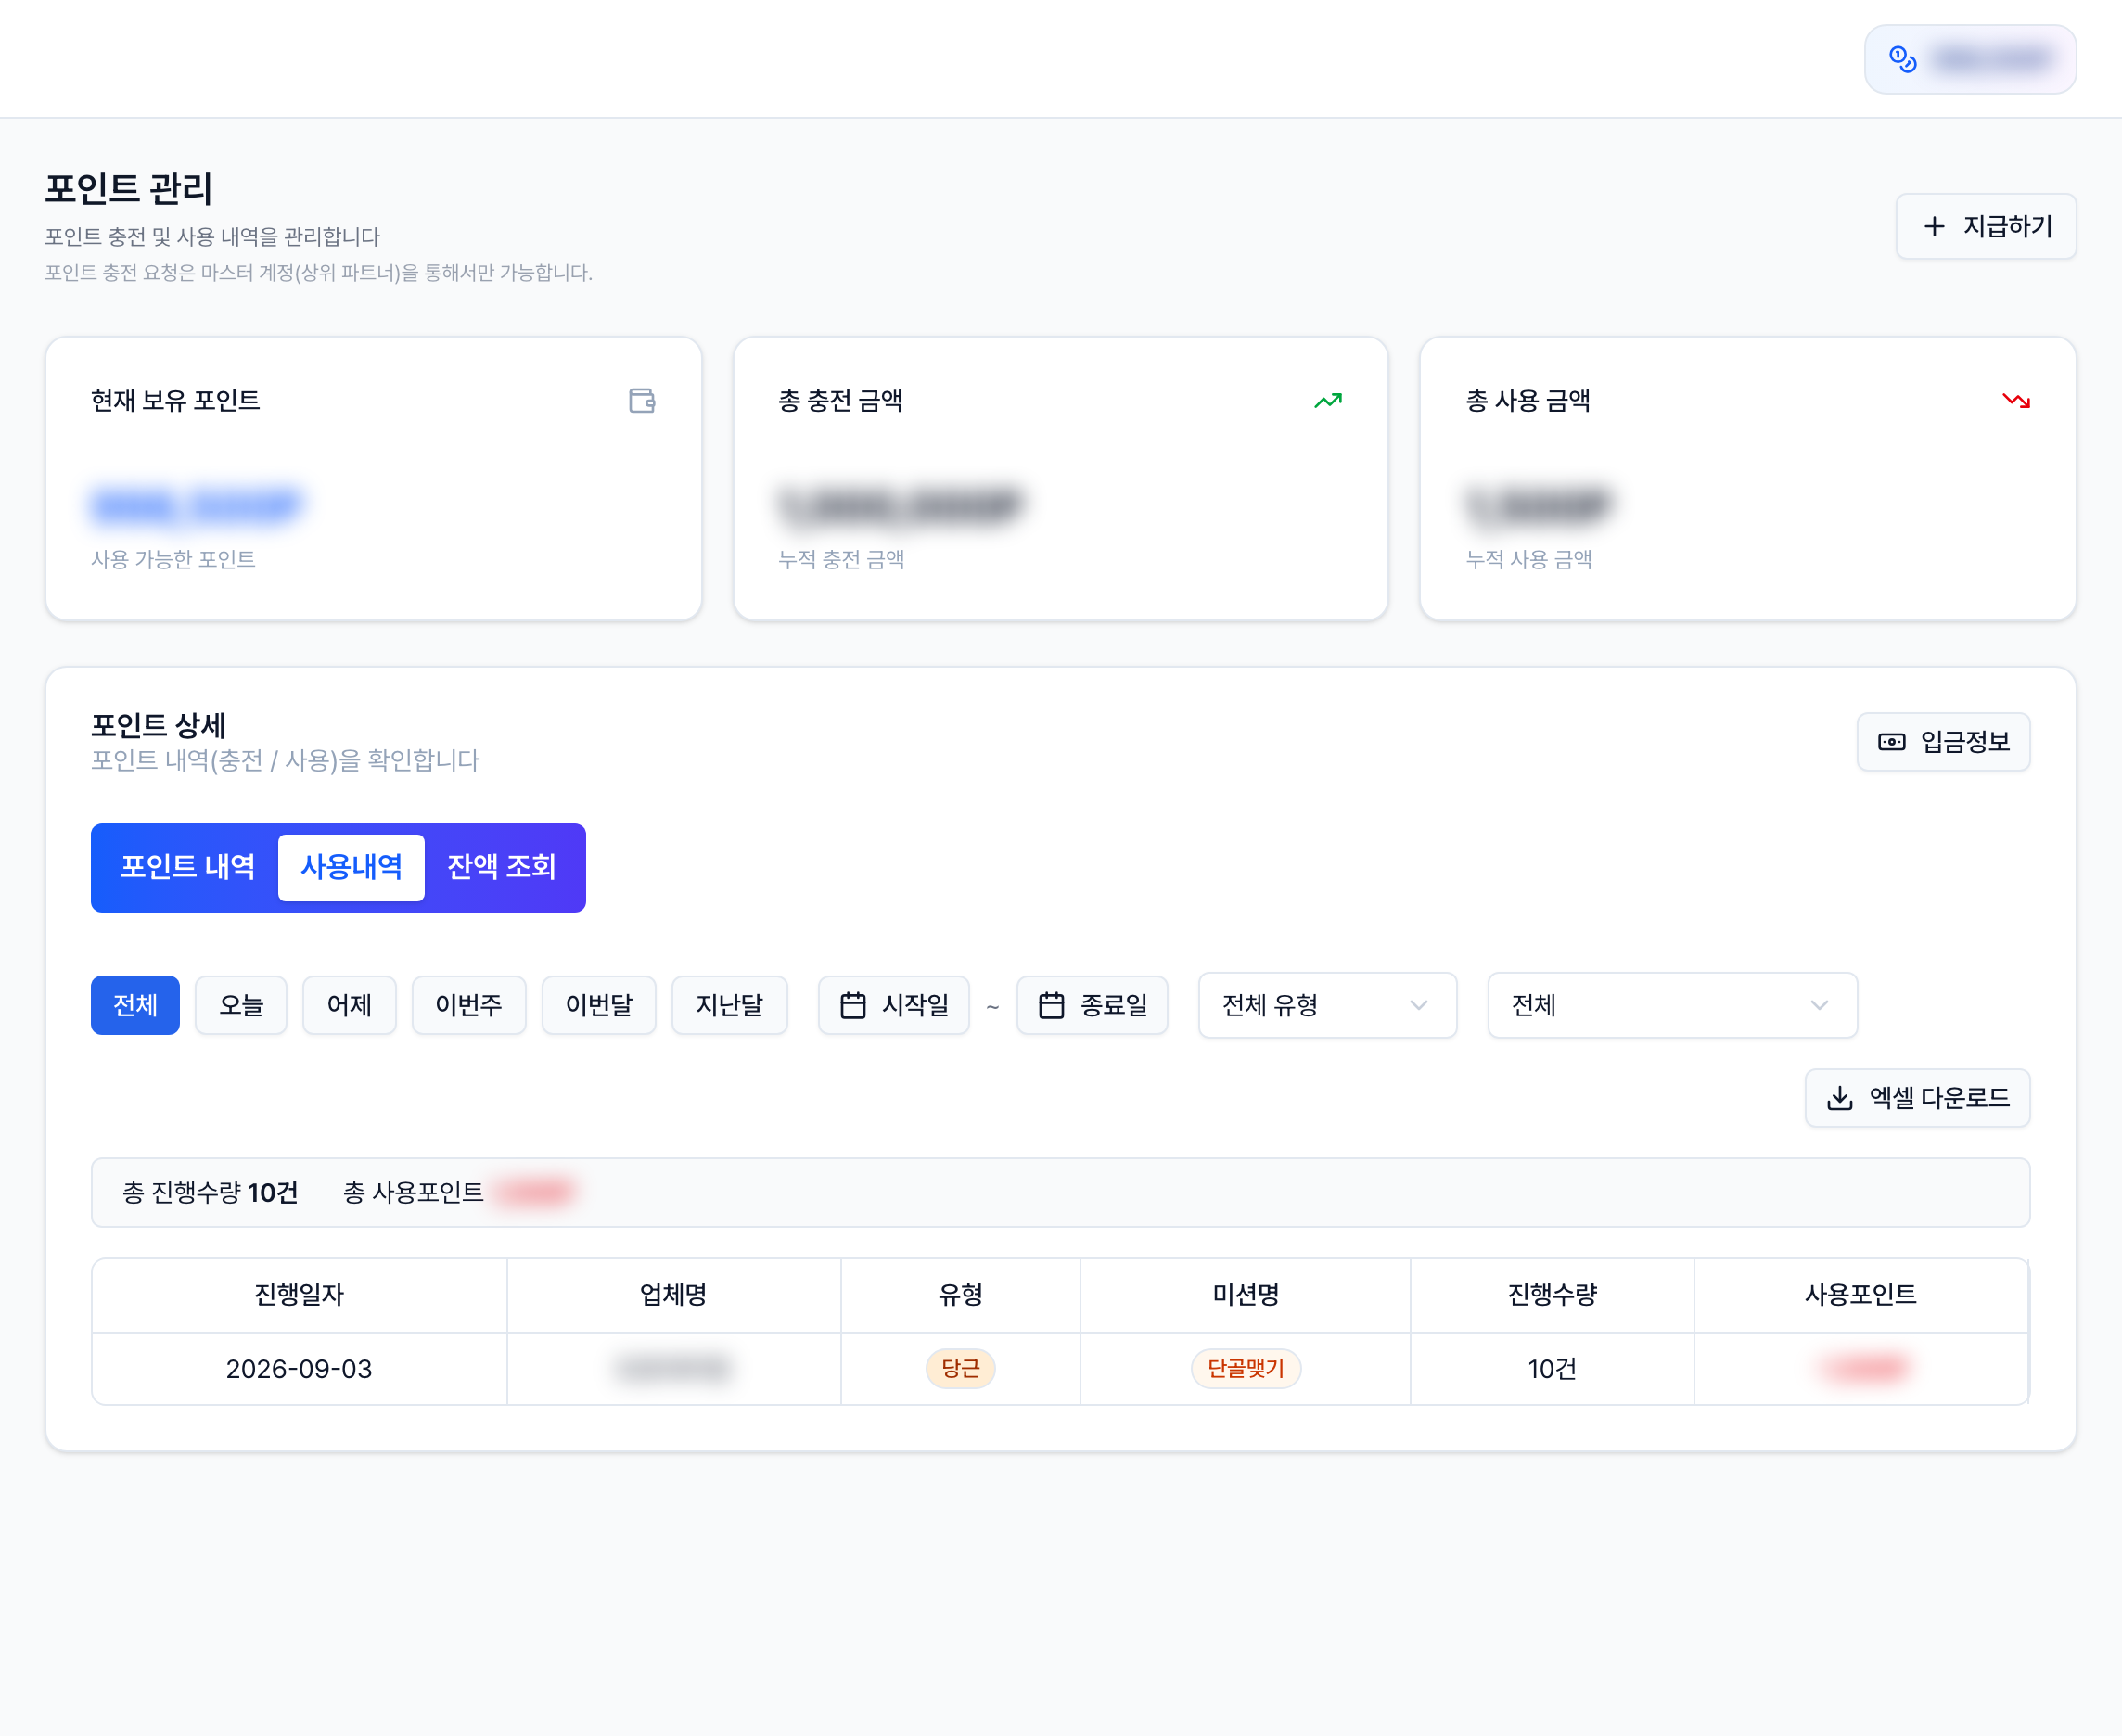
Task: Click the green upward trend icon on the 총 충전 금액 card
Action: point(1328,401)
